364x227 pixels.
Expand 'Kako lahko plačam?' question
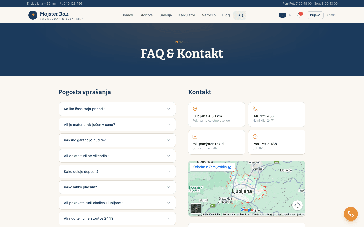(117, 187)
